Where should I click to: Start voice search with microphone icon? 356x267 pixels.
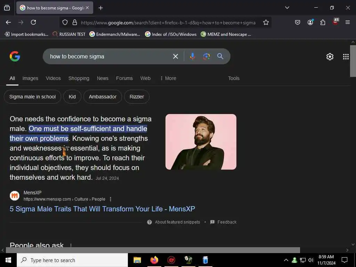point(192,56)
